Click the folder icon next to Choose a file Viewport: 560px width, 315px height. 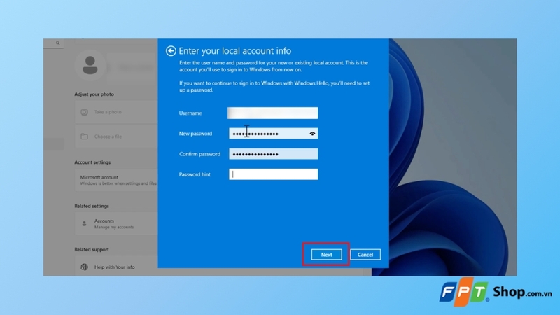[x=84, y=136]
